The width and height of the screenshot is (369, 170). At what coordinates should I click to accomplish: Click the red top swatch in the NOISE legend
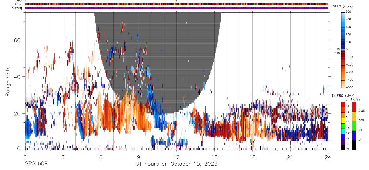(x=354, y=107)
